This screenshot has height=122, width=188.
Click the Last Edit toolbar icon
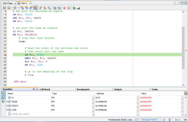pos(4,8)
